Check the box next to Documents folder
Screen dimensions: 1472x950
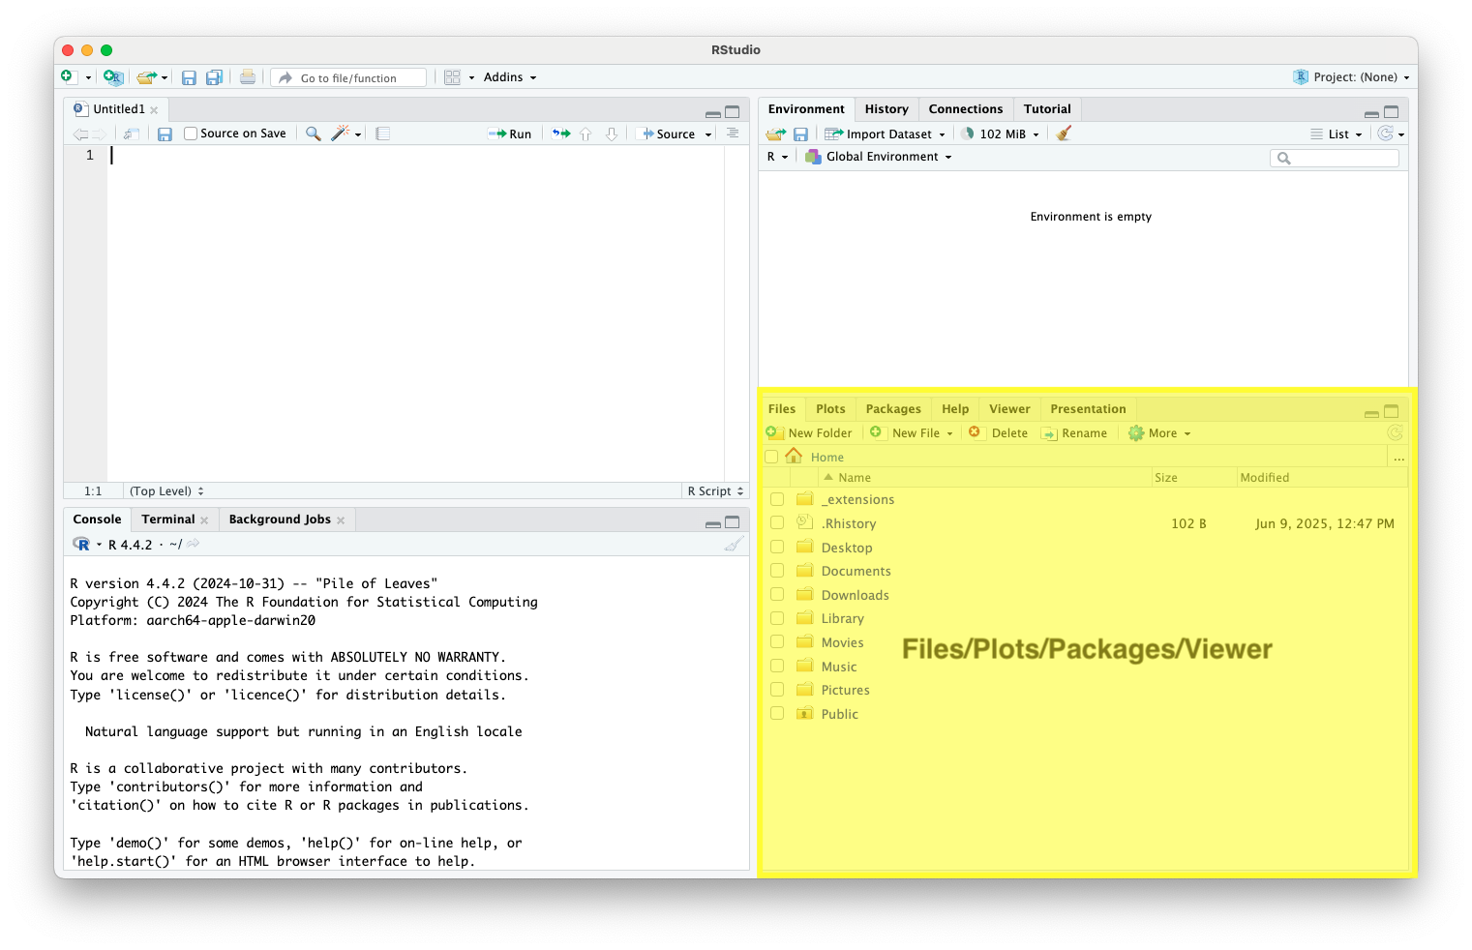click(777, 571)
